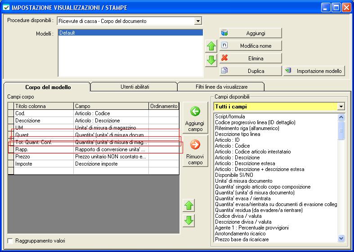Viewport: 354px width, 252px height.
Task: Click the Duplica button
Action: 251,71
